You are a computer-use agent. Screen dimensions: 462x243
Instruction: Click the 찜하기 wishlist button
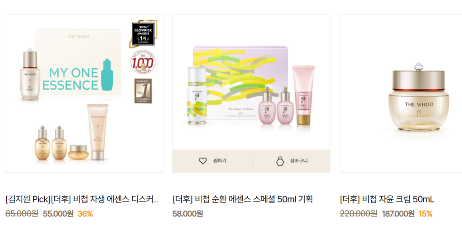pos(213,161)
